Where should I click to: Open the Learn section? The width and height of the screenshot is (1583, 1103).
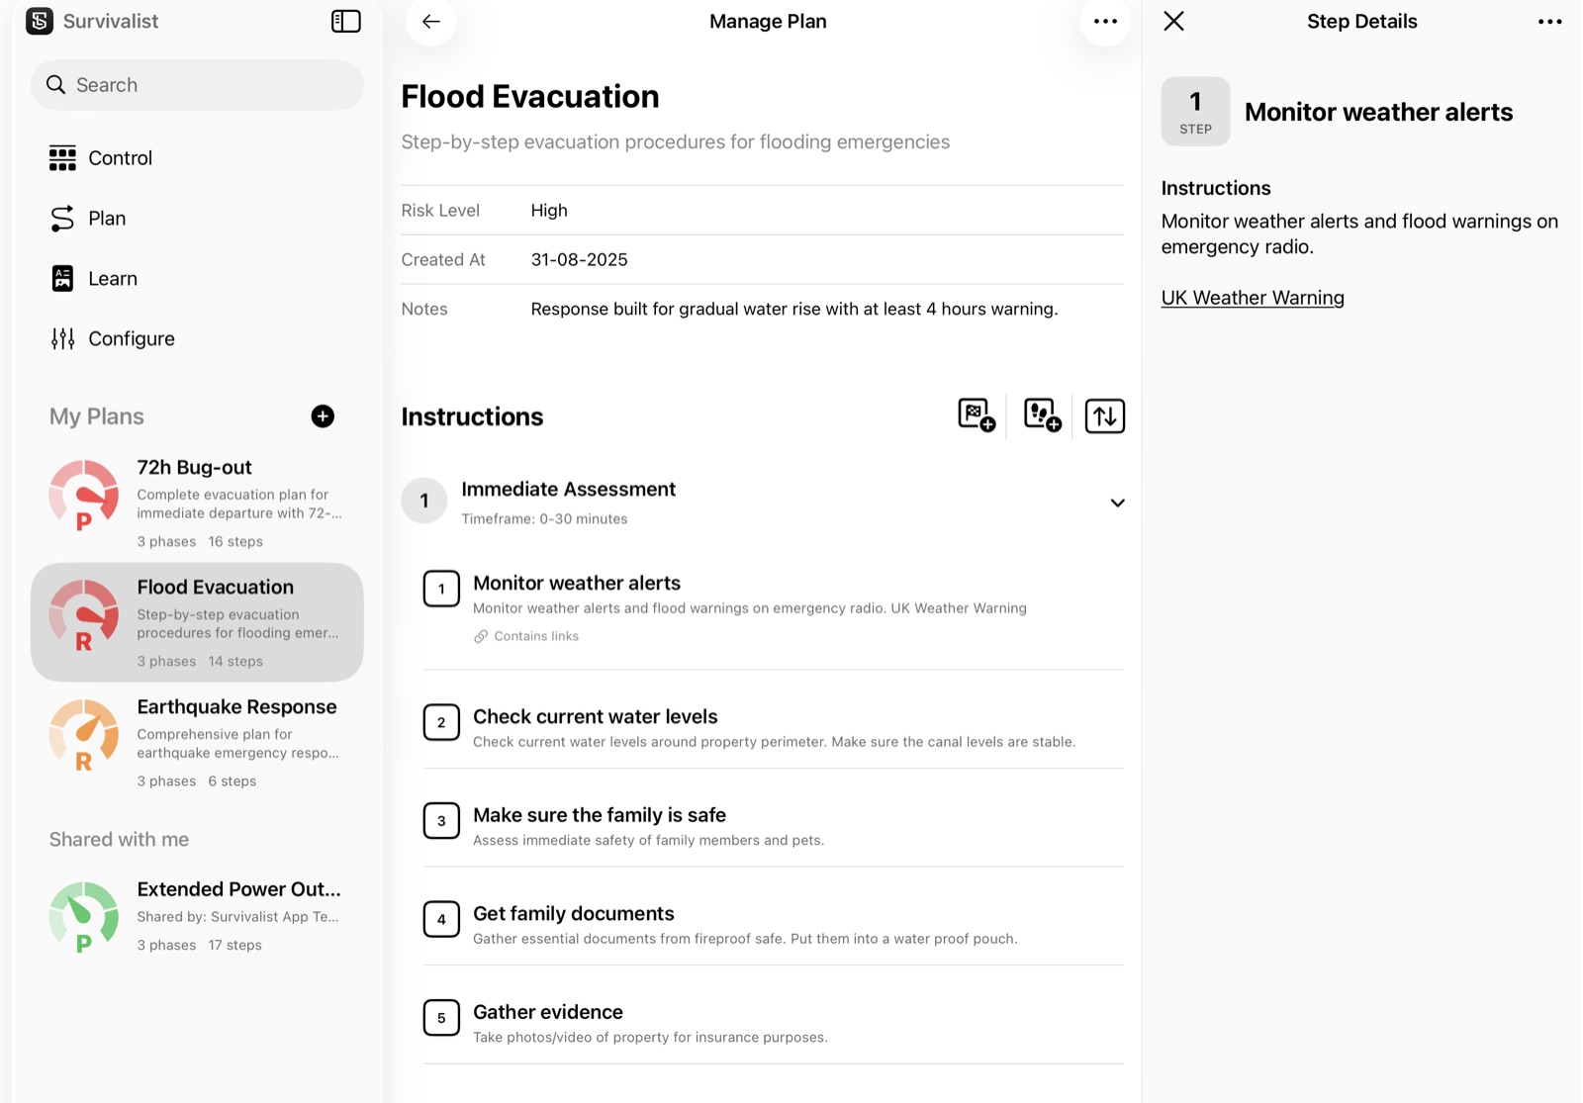pyautogui.click(x=197, y=279)
